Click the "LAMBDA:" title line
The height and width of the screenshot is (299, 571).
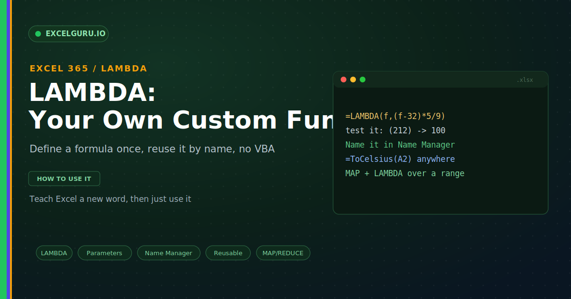point(93,92)
